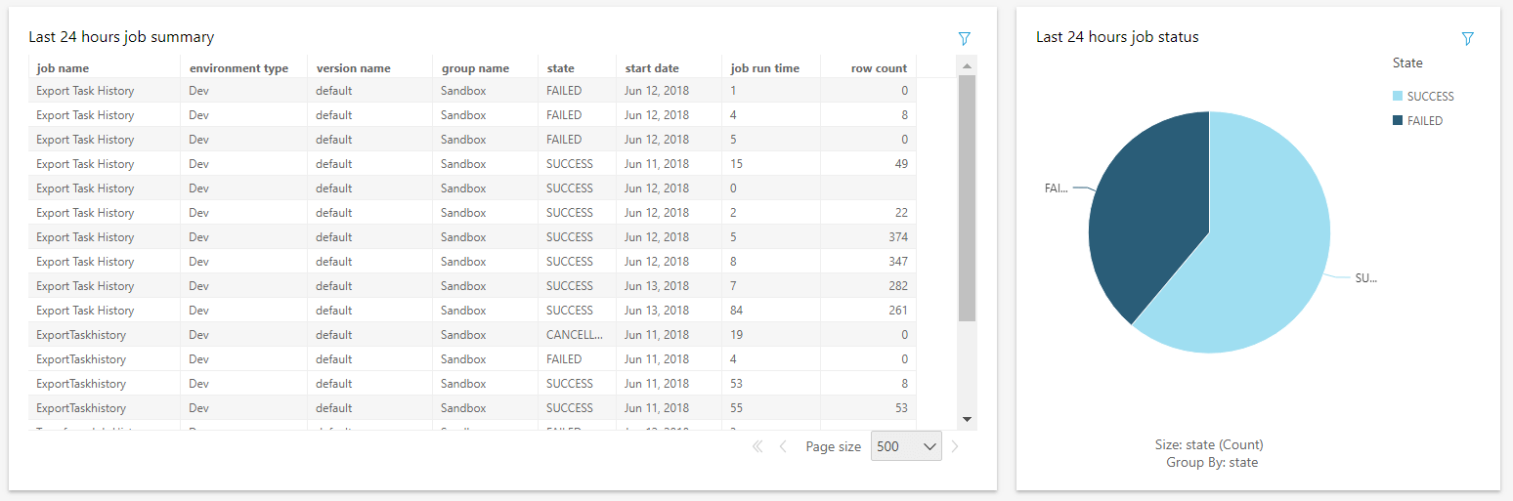
Task: Select SUCCESS legend color swatch
Action: click(x=1398, y=97)
